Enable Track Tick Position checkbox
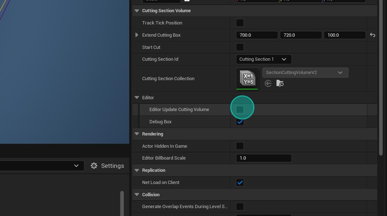 coord(240,23)
